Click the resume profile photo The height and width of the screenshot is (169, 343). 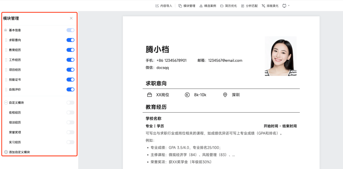click(x=280, y=56)
